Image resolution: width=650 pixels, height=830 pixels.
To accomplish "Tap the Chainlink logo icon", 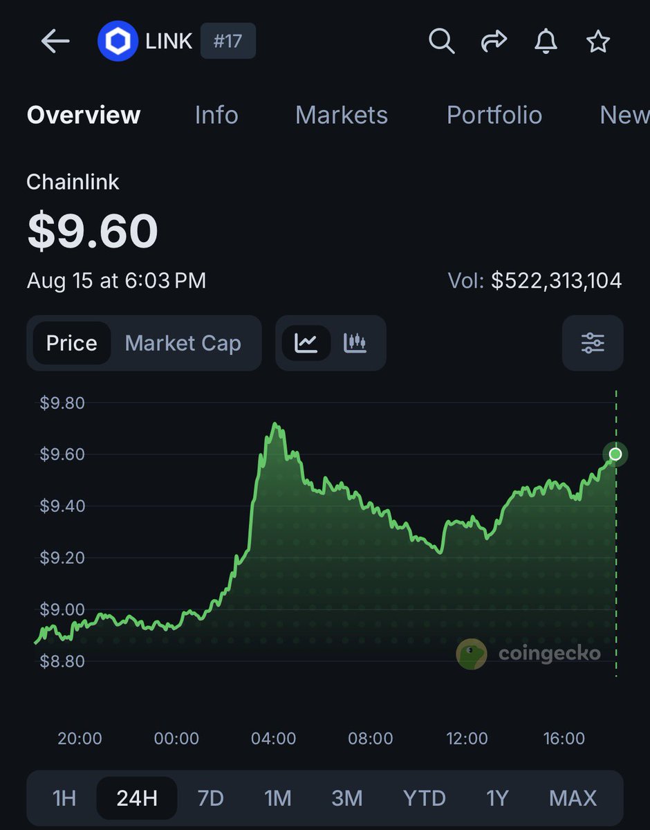I will pyautogui.click(x=118, y=42).
